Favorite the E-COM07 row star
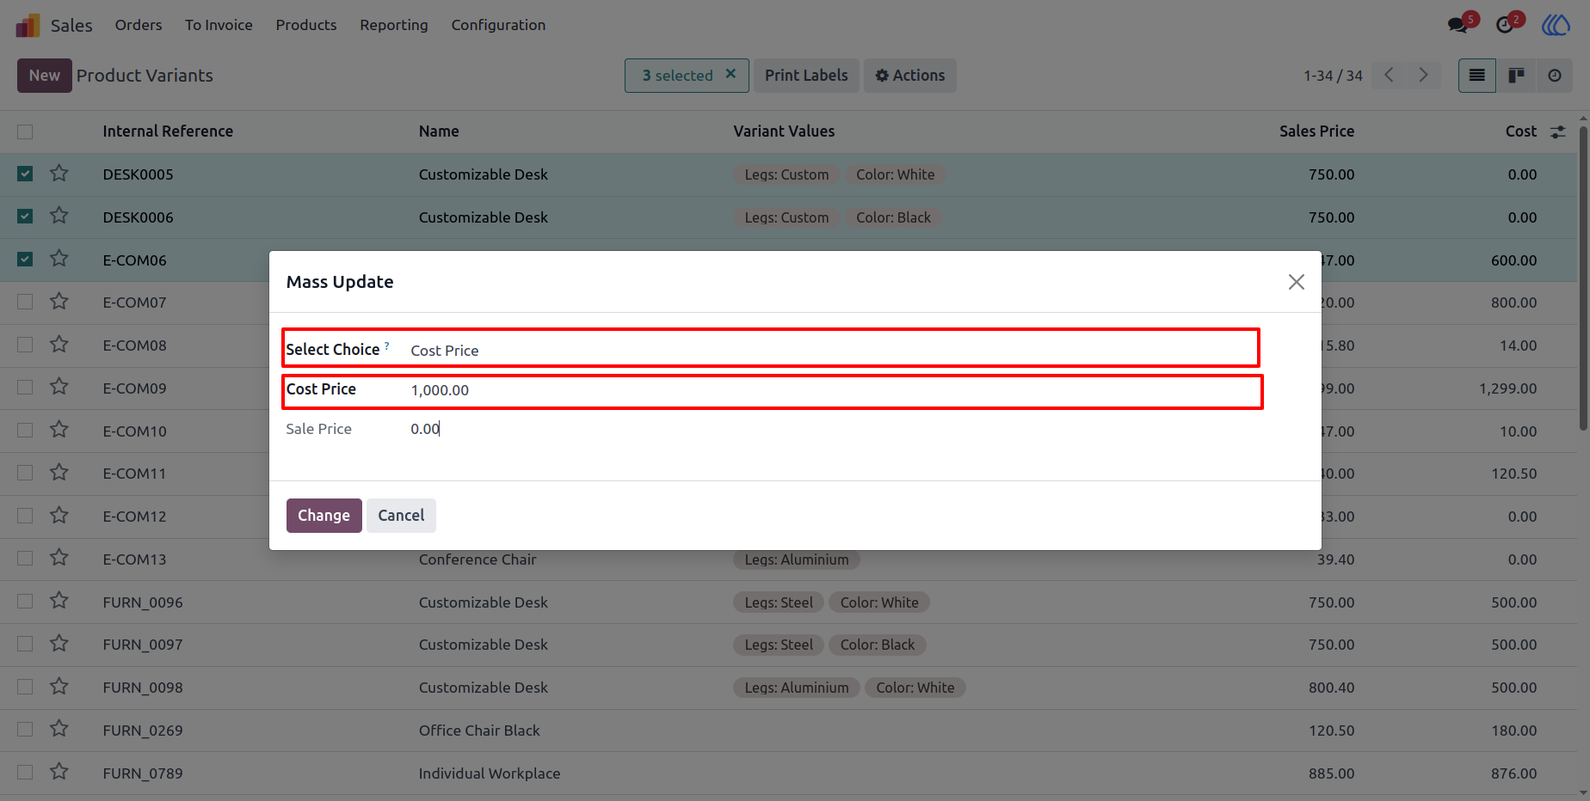Image resolution: width=1590 pixels, height=801 pixels. tap(59, 302)
